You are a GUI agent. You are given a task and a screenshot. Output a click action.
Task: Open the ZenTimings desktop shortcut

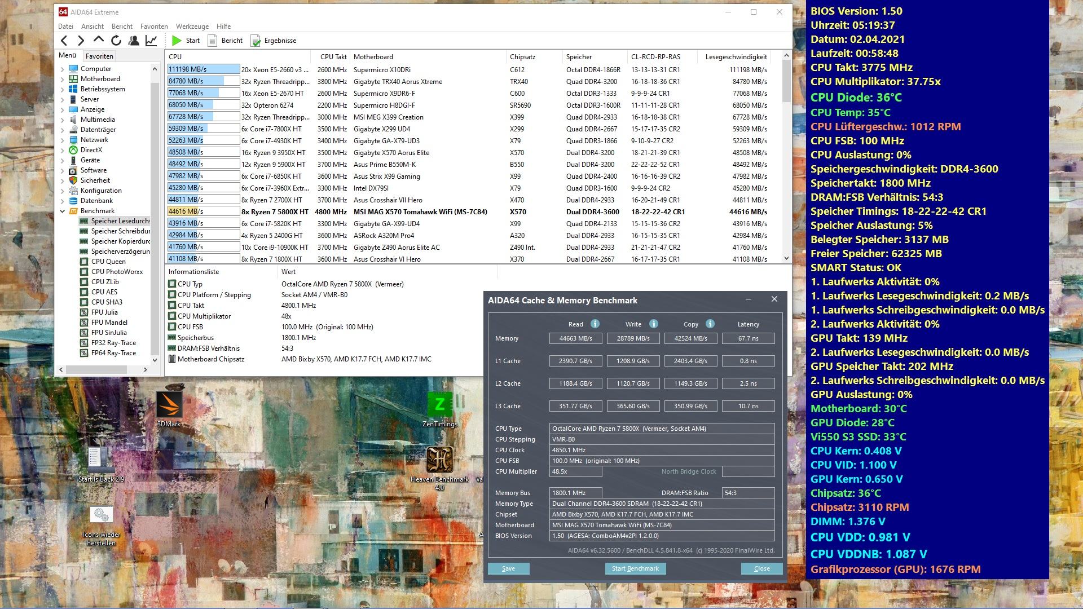pos(440,409)
